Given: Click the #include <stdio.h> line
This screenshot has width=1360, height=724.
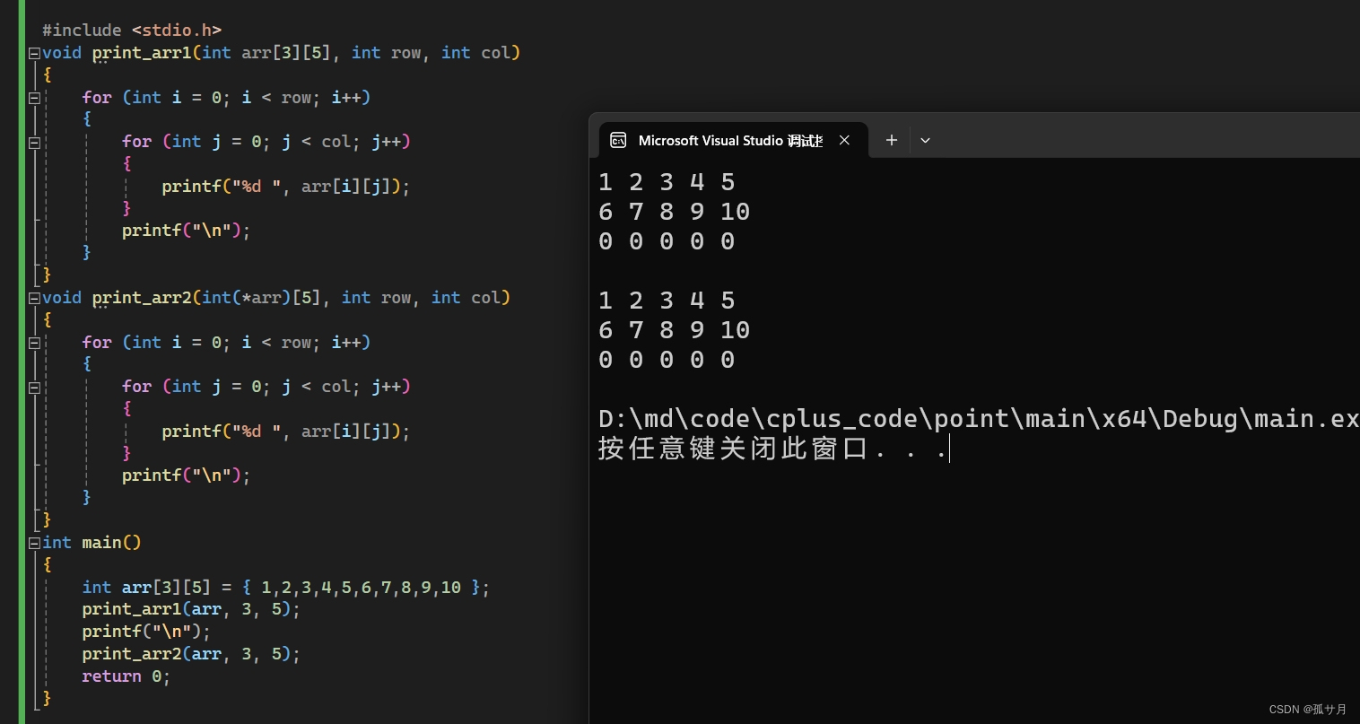Looking at the screenshot, I should click(132, 31).
